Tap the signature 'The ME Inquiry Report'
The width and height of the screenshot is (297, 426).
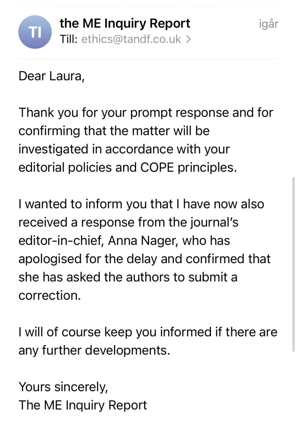(x=83, y=405)
